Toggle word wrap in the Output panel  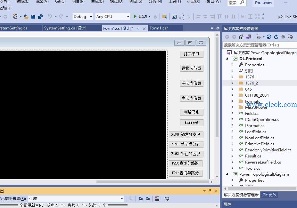(x=167, y=198)
